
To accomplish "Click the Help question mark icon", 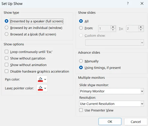I will (128, 4).
